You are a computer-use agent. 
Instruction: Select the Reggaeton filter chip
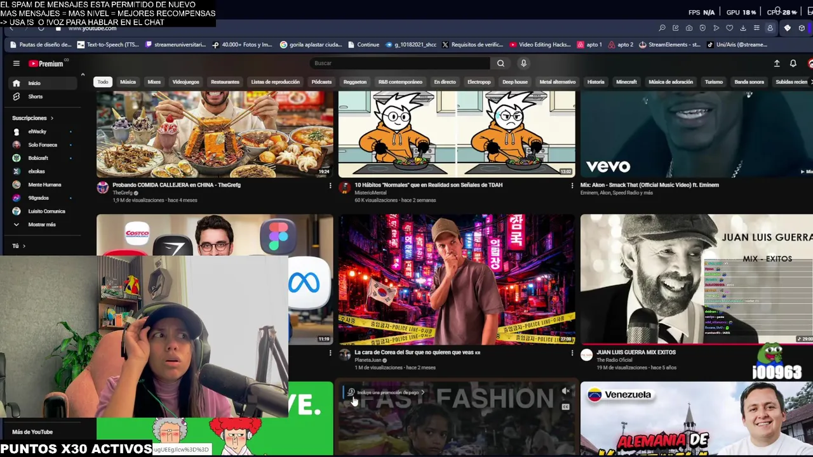pyautogui.click(x=355, y=82)
